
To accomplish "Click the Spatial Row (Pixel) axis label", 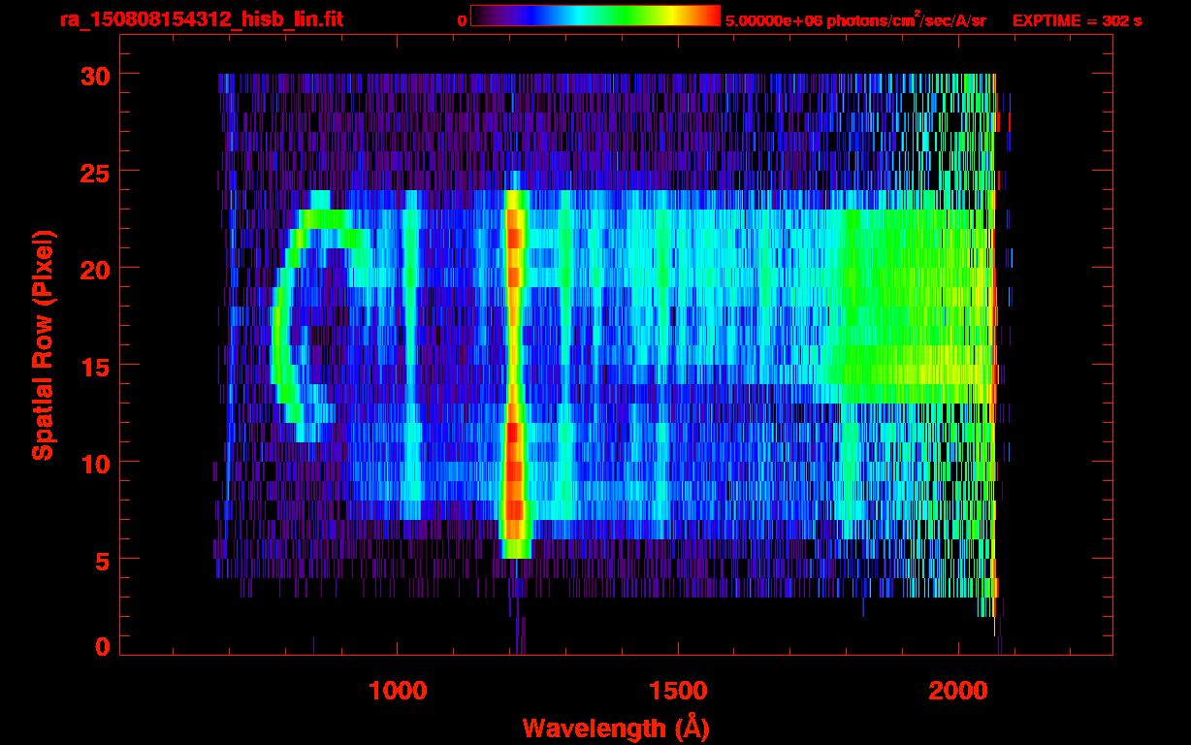I will tap(43, 344).
